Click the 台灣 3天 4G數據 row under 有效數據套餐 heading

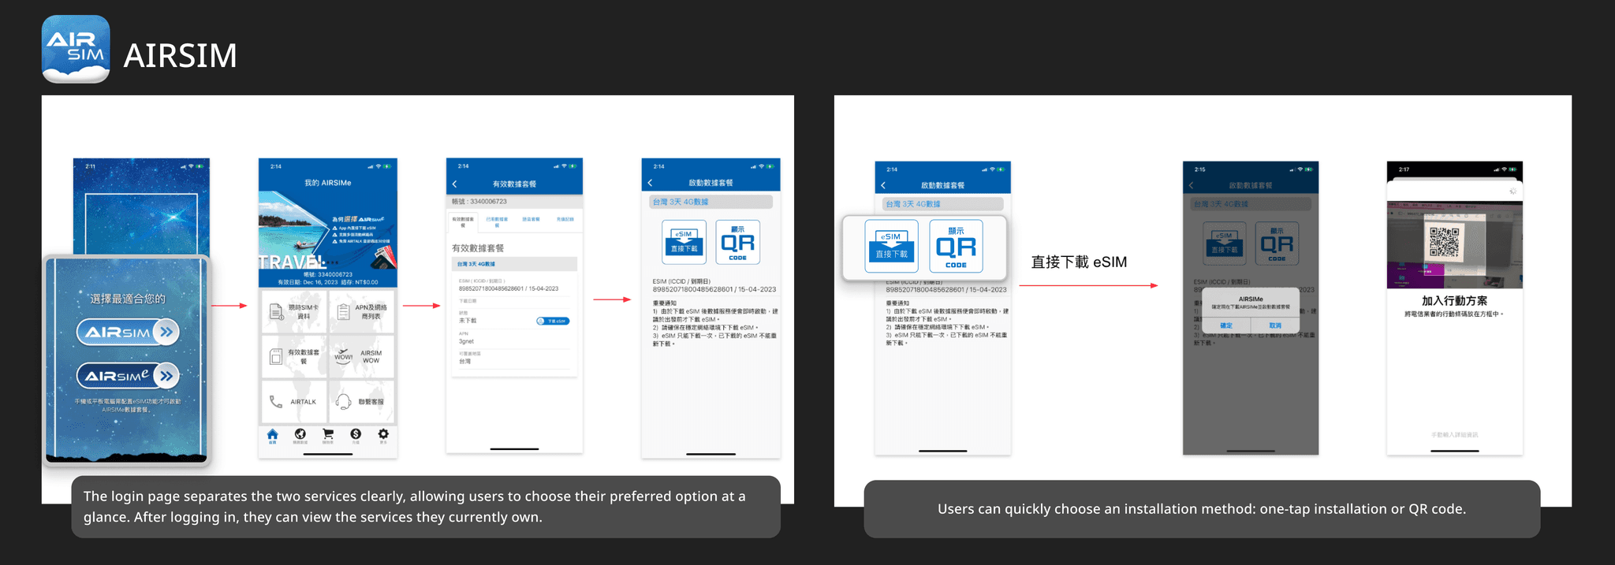(514, 264)
